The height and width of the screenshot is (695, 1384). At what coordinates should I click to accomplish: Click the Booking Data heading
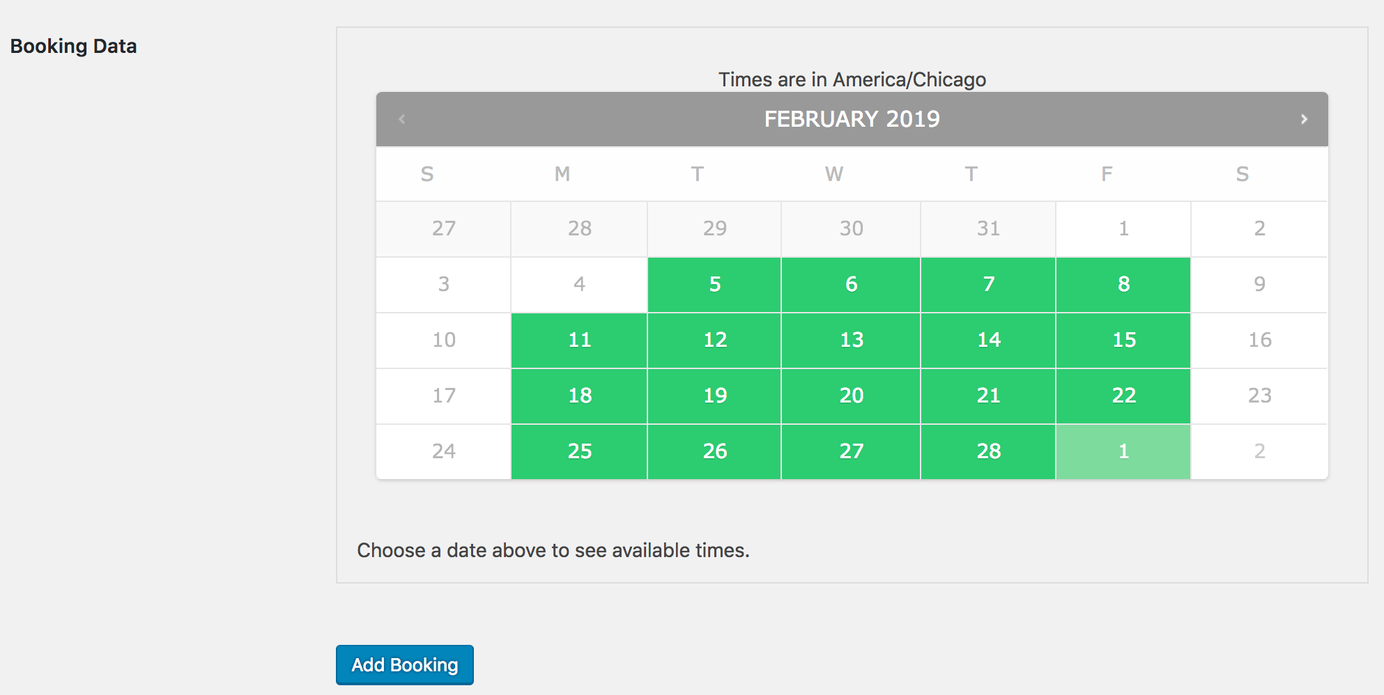(74, 46)
